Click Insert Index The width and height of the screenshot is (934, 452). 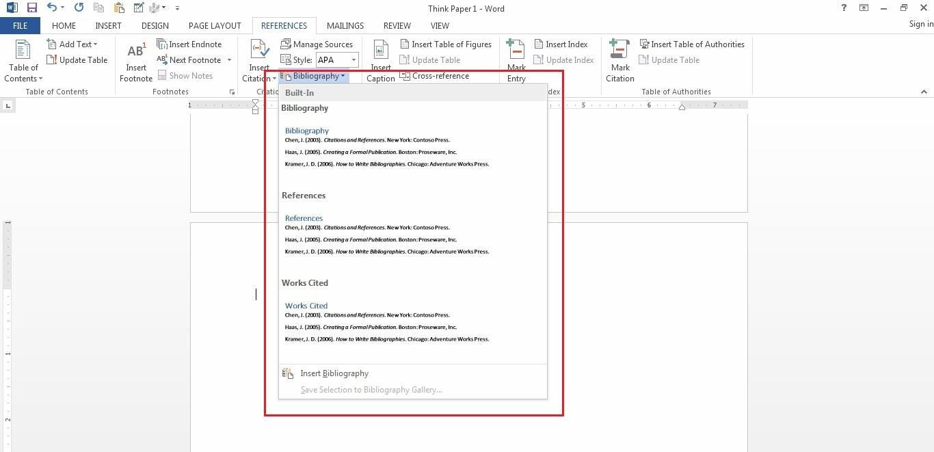coord(561,44)
